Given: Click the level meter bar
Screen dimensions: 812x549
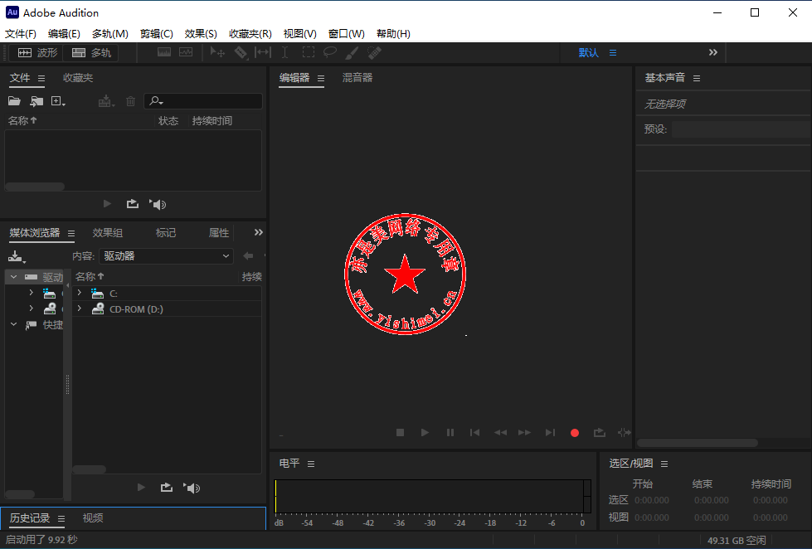Looking at the screenshot, I should coord(433,496).
